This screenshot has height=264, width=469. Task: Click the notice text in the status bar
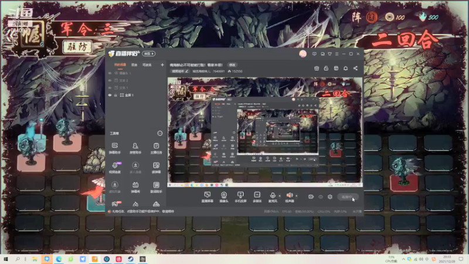[x=142, y=211]
